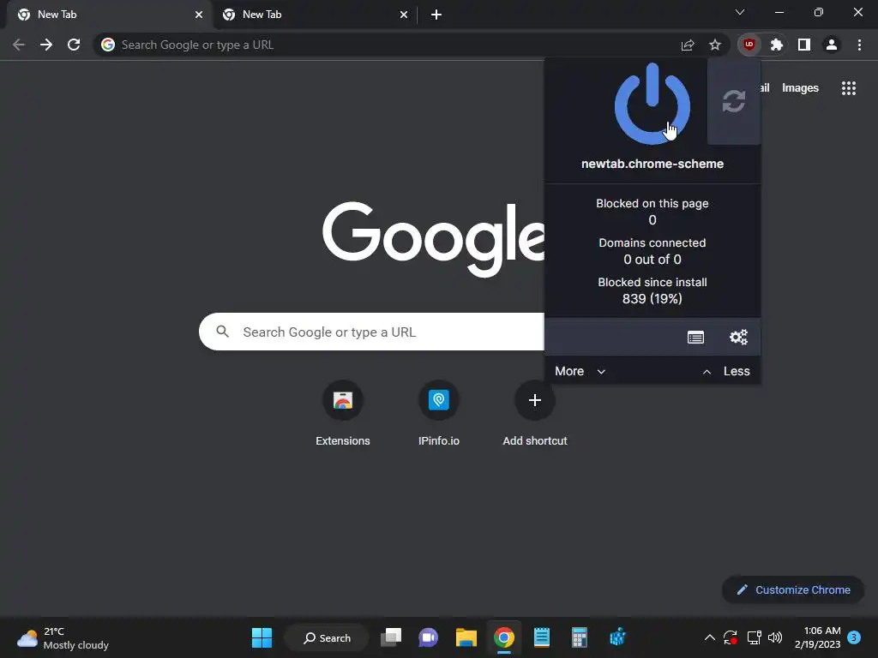
Task: Open the IPinfo.io shortcut tile
Action: (x=439, y=414)
